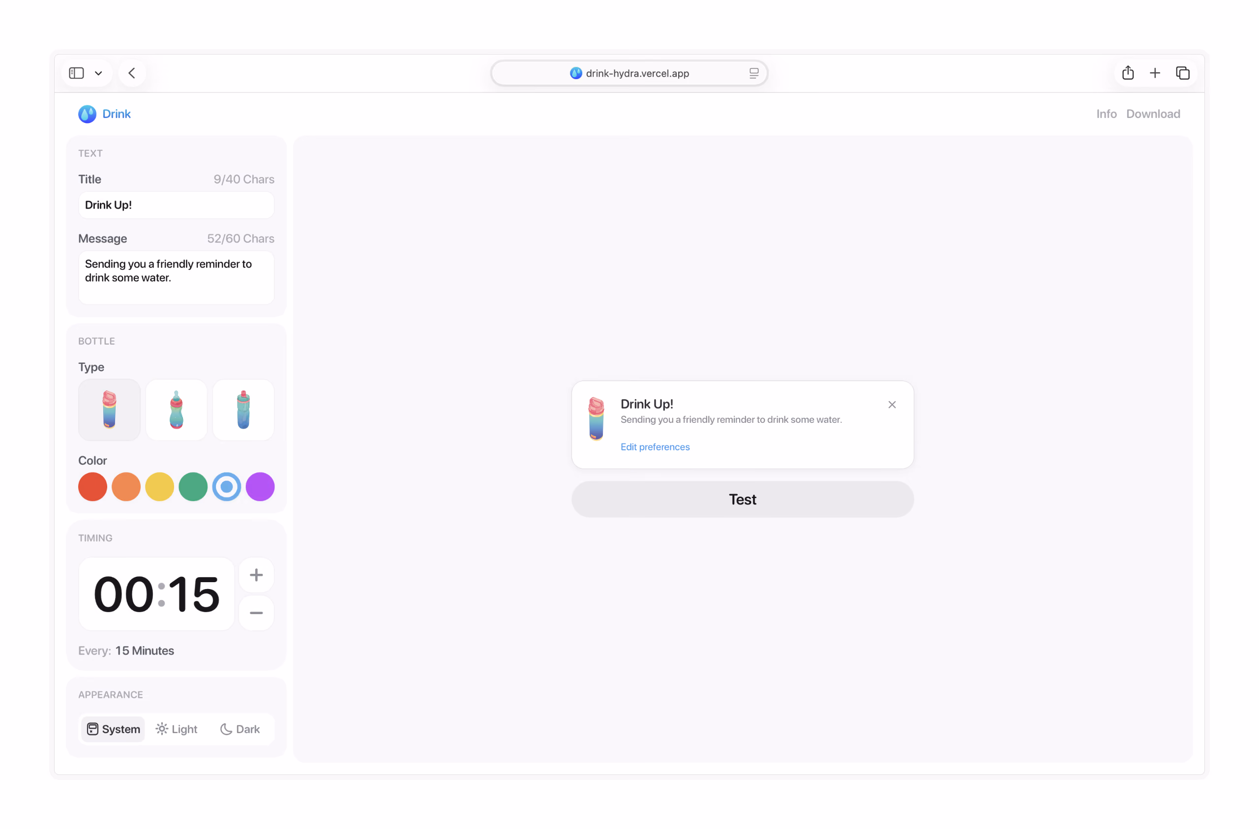
Task: Choose the purple color swatch
Action: click(x=260, y=486)
